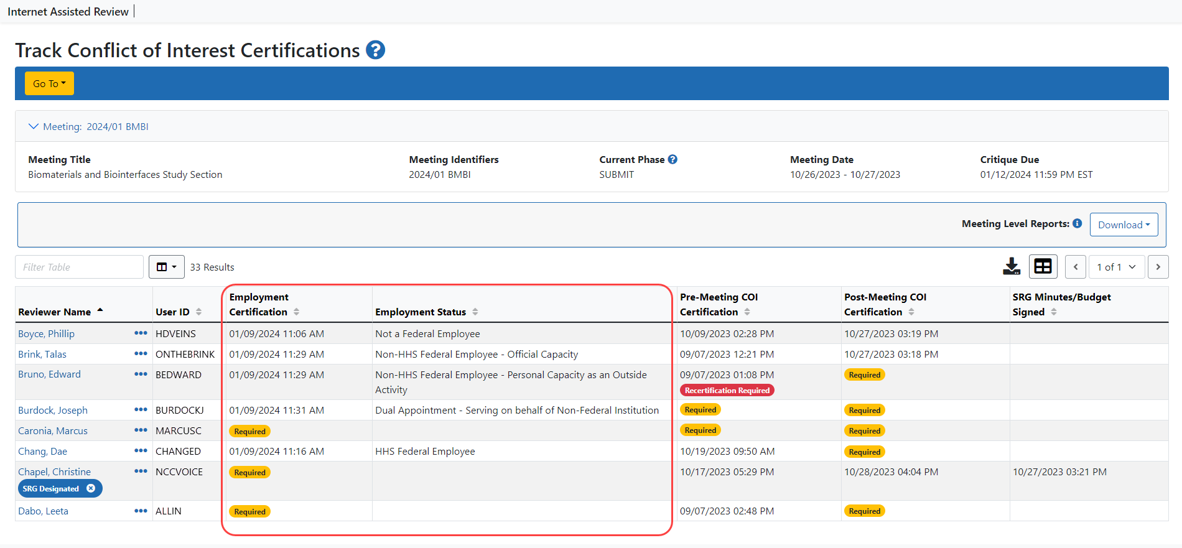Open actions menu for Brink, Talas
The height and width of the screenshot is (548, 1182).
point(141,354)
